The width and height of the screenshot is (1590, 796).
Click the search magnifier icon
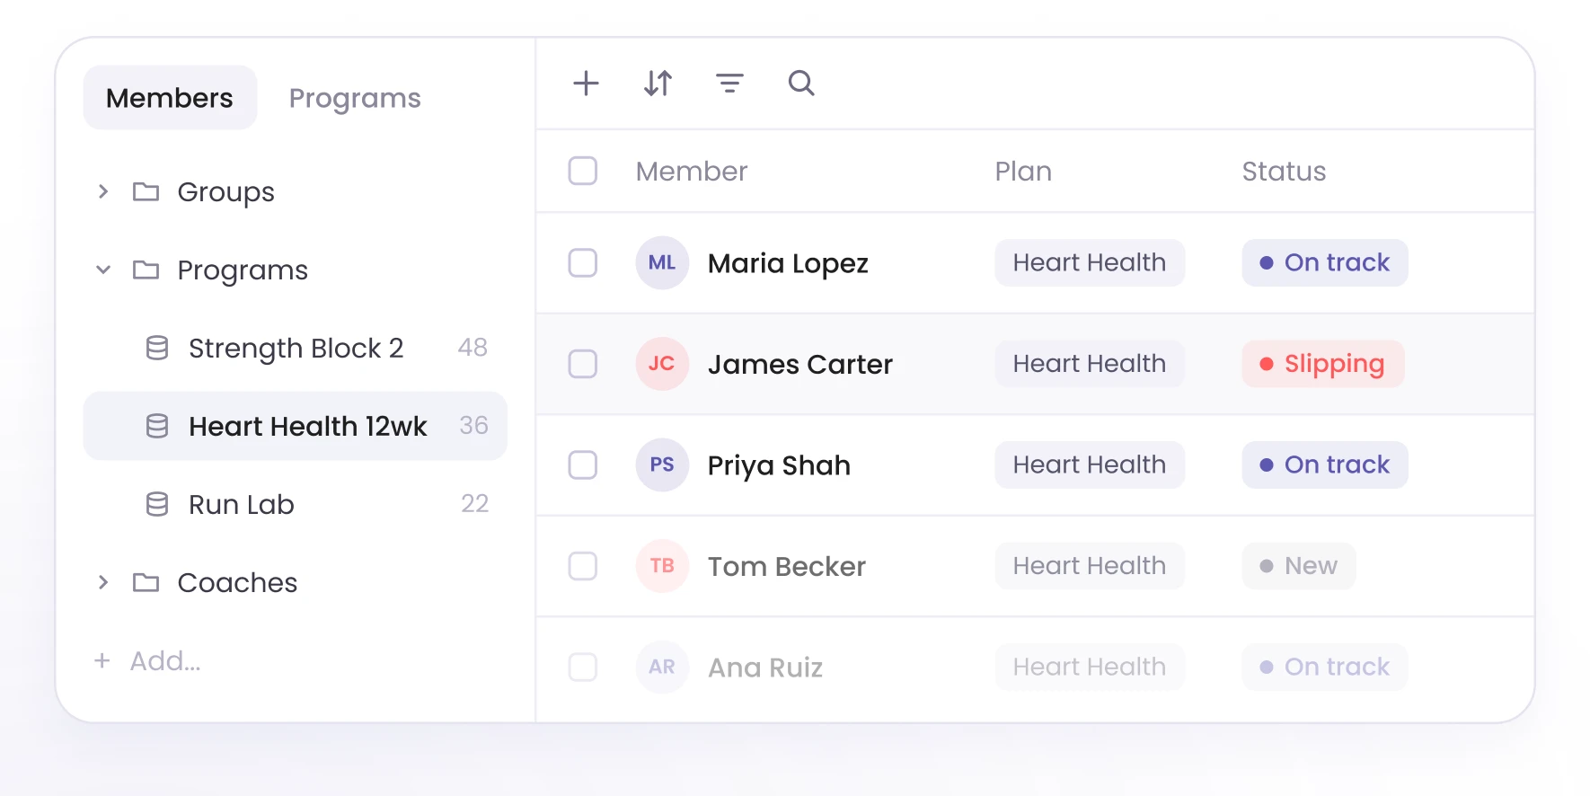coord(801,84)
